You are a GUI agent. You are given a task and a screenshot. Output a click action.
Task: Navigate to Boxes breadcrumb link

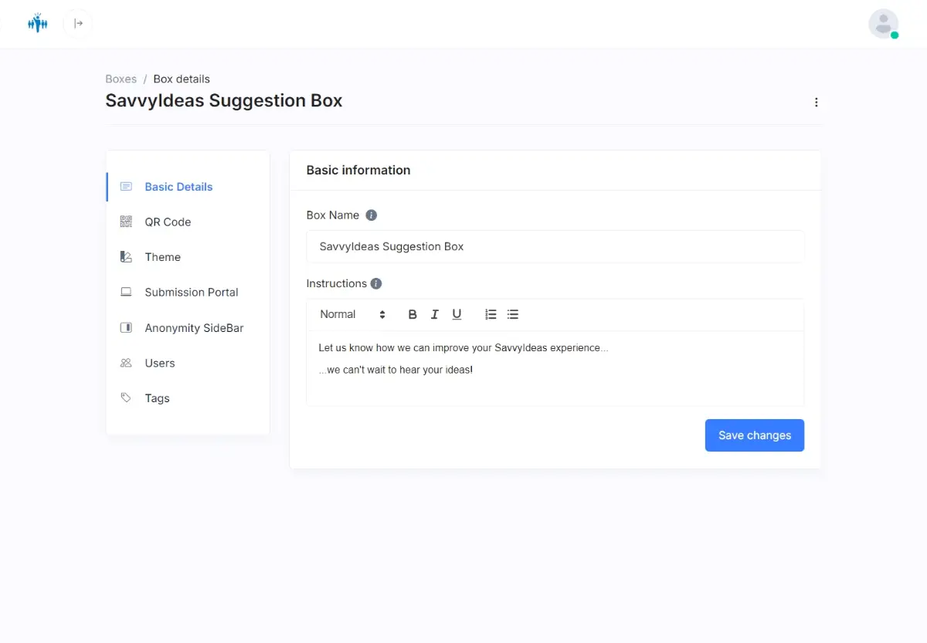(121, 79)
